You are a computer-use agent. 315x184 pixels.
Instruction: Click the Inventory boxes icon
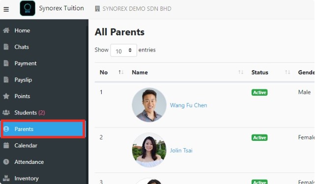pyautogui.click(x=6, y=178)
